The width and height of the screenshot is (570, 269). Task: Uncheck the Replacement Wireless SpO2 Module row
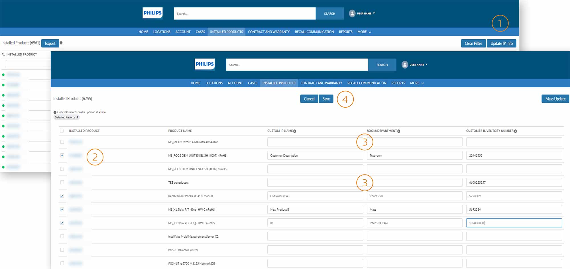tap(62, 196)
